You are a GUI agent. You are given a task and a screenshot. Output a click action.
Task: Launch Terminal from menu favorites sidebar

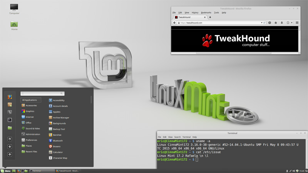click(10, 120)
